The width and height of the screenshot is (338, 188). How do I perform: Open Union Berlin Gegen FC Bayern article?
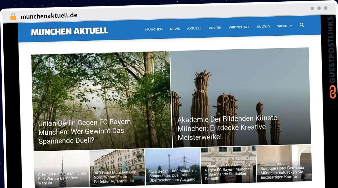85,131
